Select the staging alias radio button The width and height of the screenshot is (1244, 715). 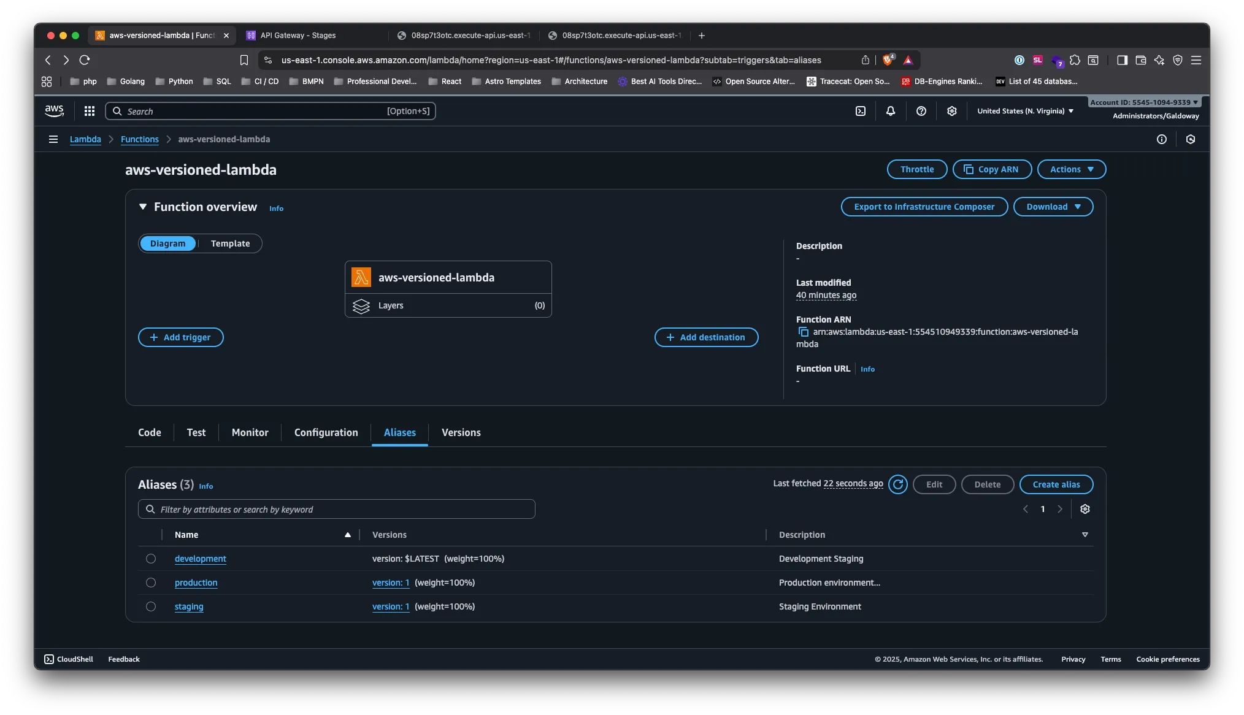[x=151, y=606]
